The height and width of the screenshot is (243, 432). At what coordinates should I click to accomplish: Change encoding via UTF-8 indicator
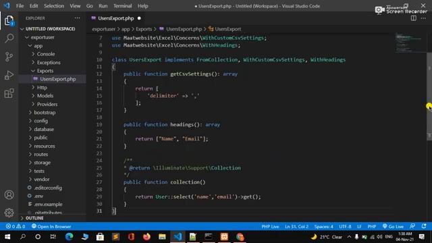pyautogui.click(x=345, y=227)
